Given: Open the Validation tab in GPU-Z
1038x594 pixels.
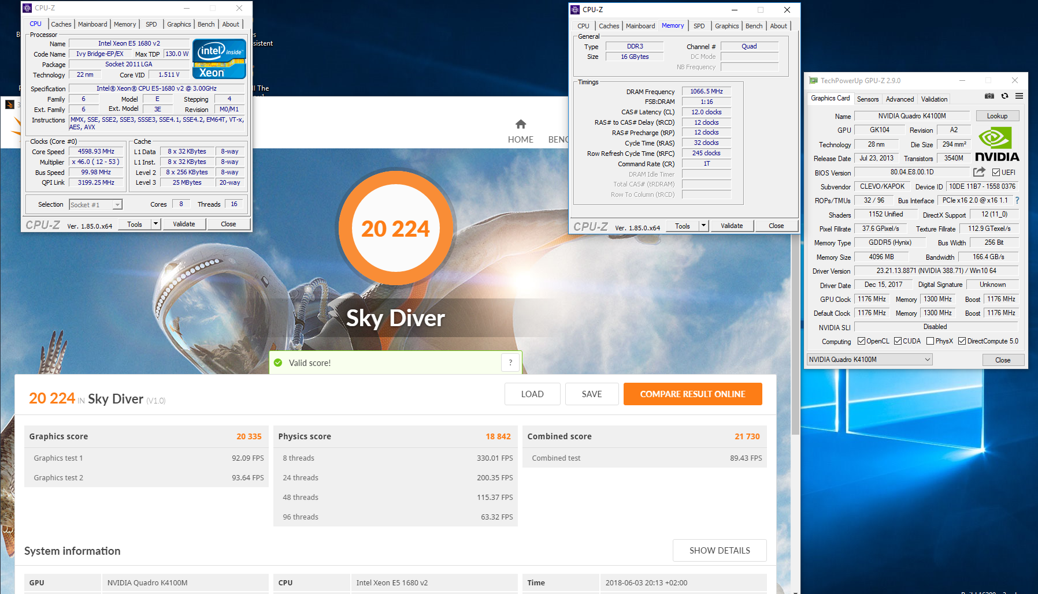Looking at the screenshot, I should tap(934, 99).
